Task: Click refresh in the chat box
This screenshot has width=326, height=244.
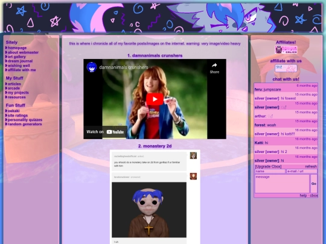Action: tap(311, 166)
